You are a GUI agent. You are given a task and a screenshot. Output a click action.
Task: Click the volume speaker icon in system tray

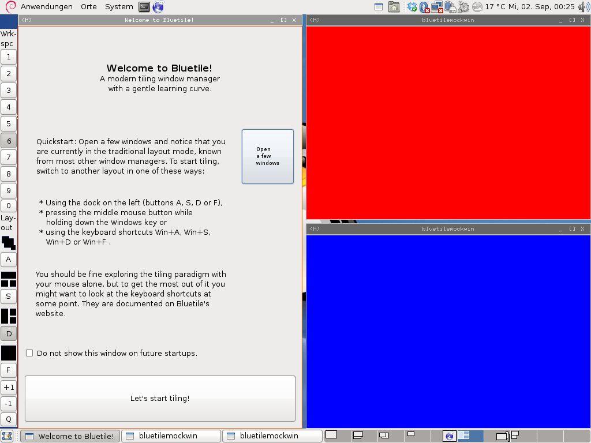tap(583, 7)
